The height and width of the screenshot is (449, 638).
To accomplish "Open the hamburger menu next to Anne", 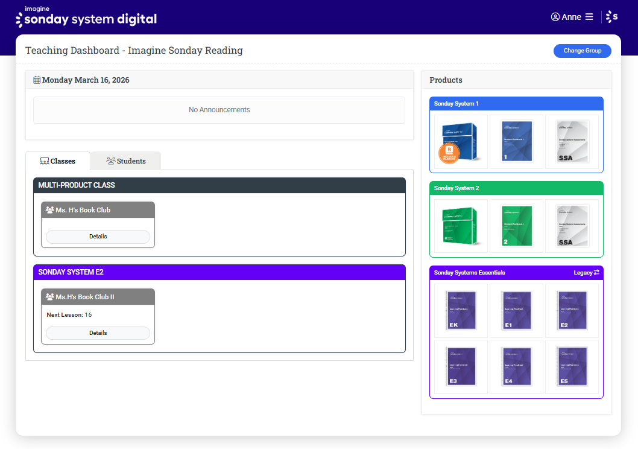I will tap(589, 17).
